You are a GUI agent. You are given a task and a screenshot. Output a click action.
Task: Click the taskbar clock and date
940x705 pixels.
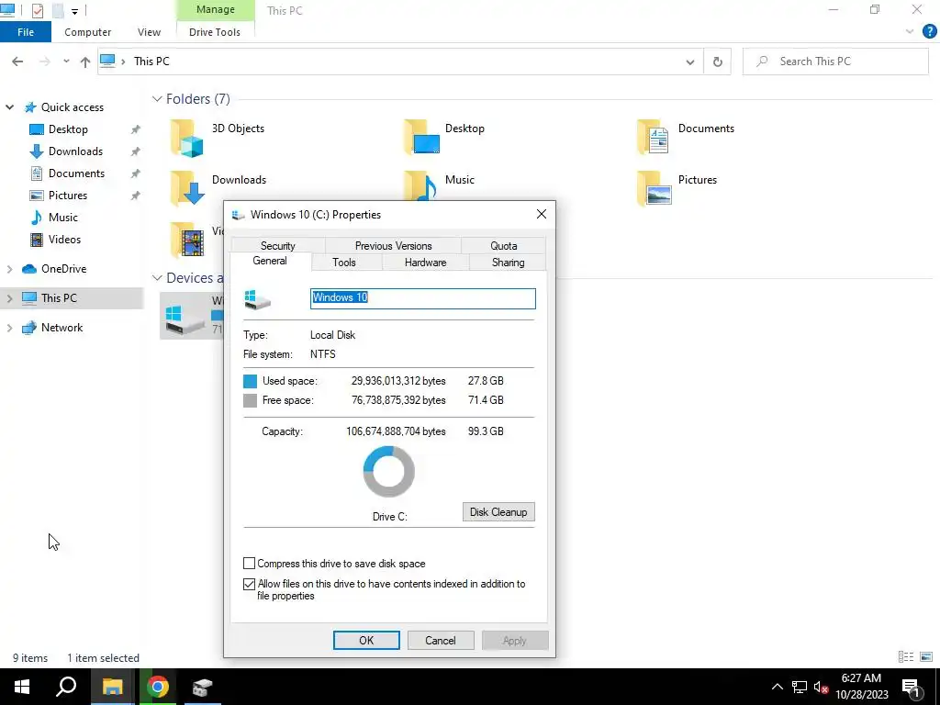coord(861,687)
